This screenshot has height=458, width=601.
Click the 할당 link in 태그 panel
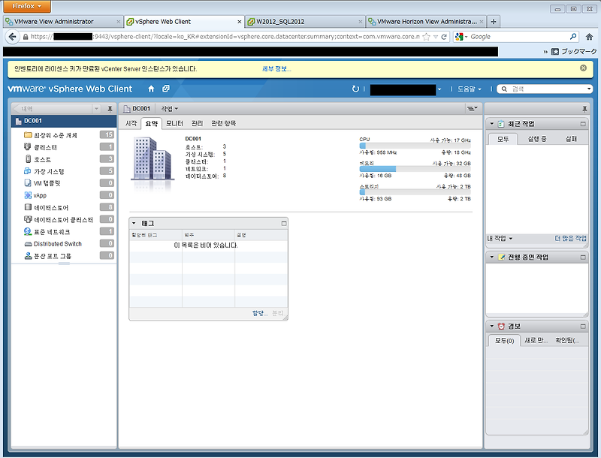click(x=259, y=313)
